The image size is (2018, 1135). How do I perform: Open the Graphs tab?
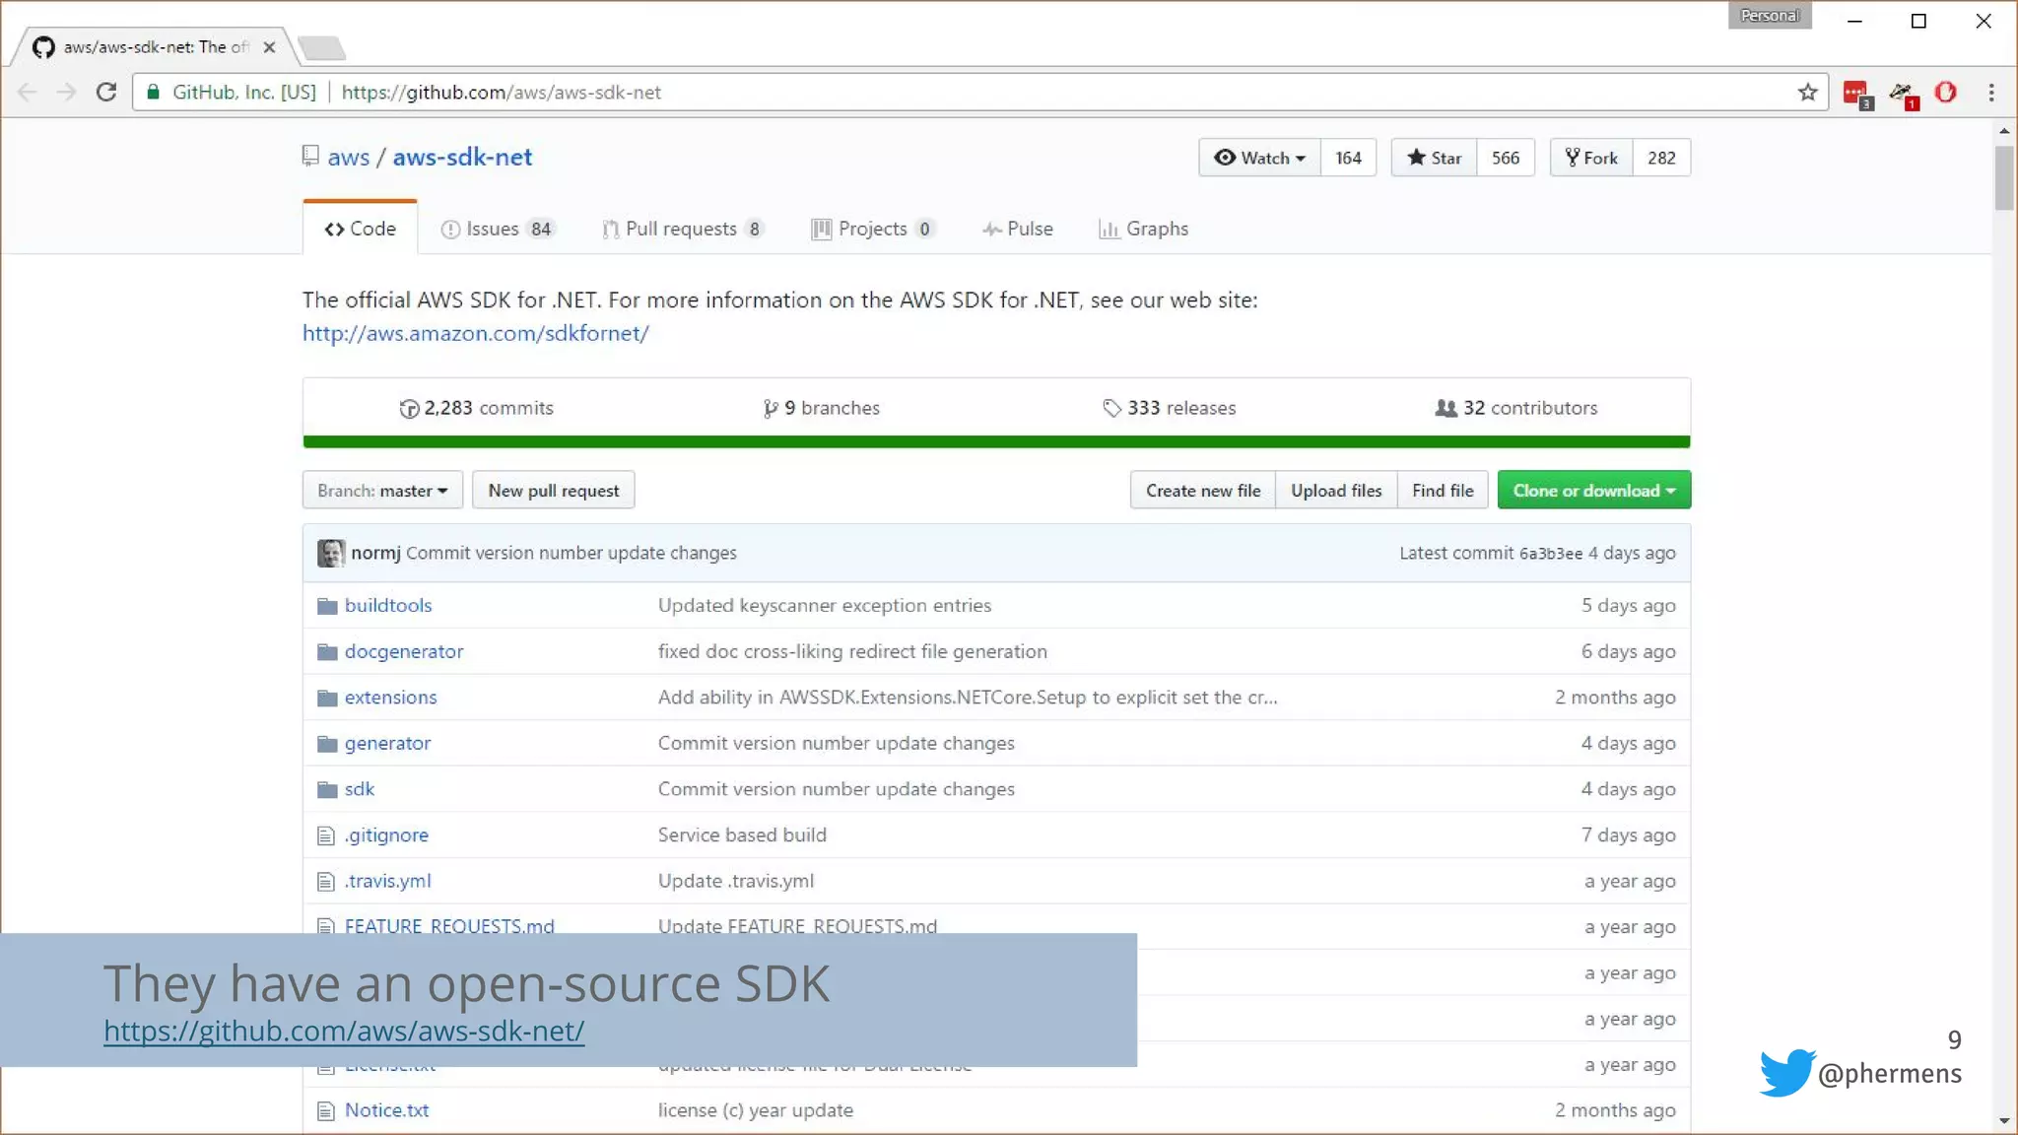coord(1143,229)
